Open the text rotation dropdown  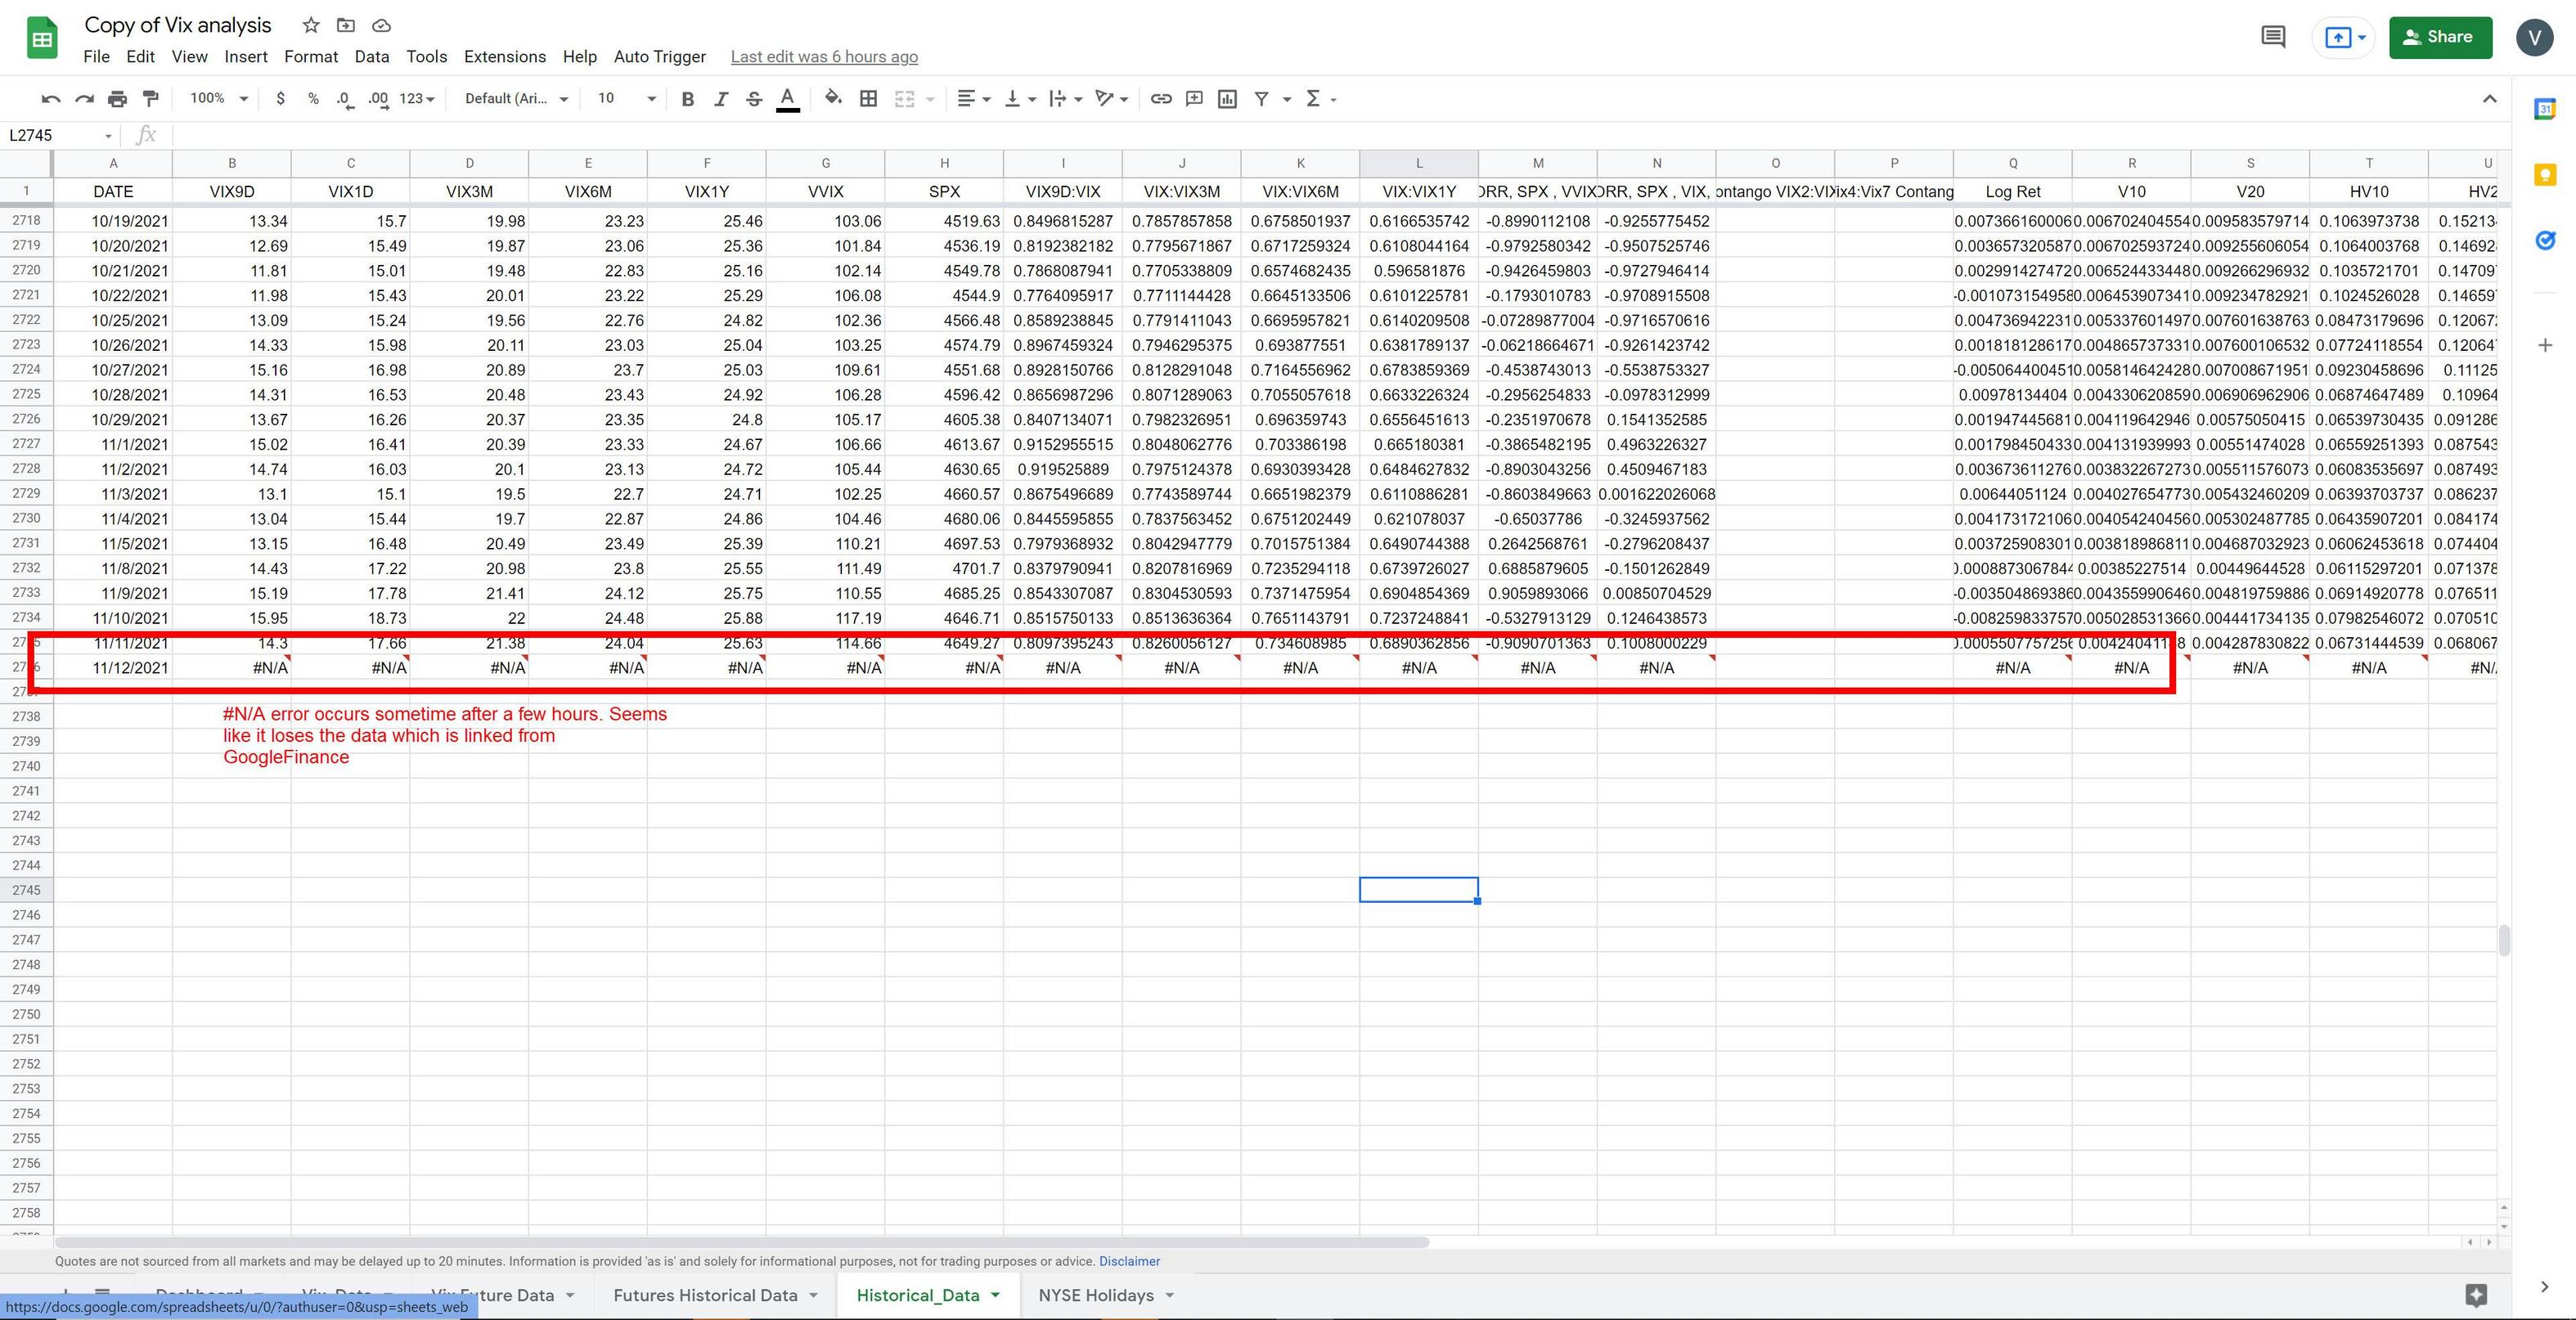point(1112,98)
